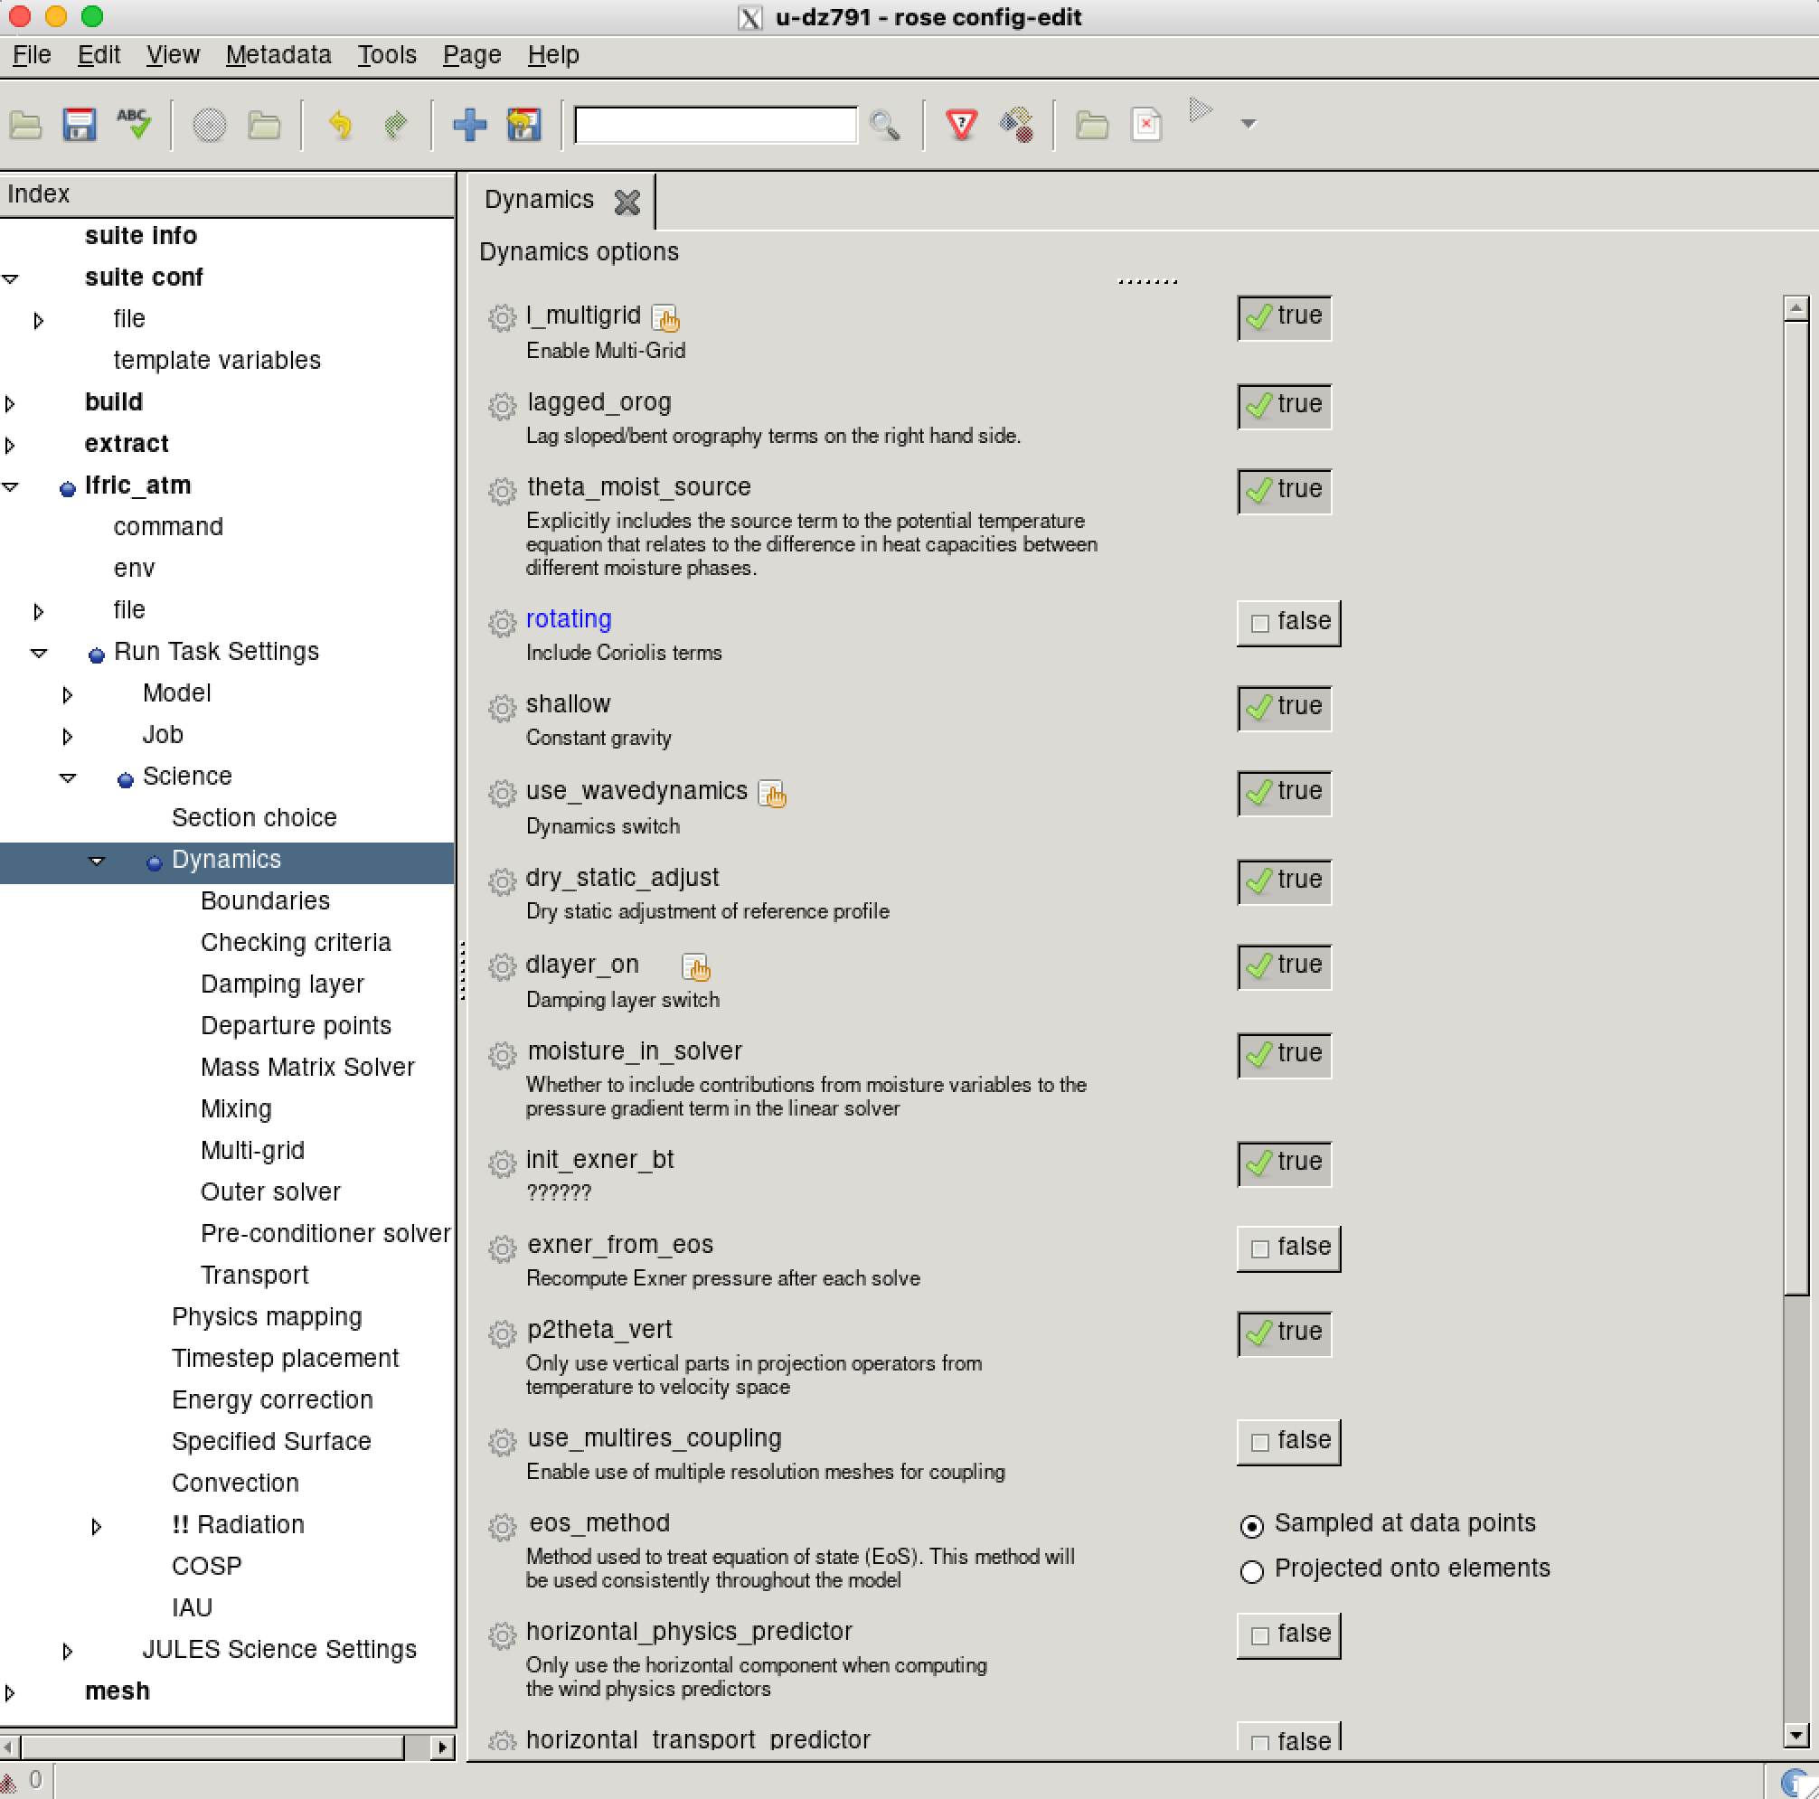
Task: Enable exner_from_eos checkbox
Action: pyautogui.click(x=1288, y=1248)
